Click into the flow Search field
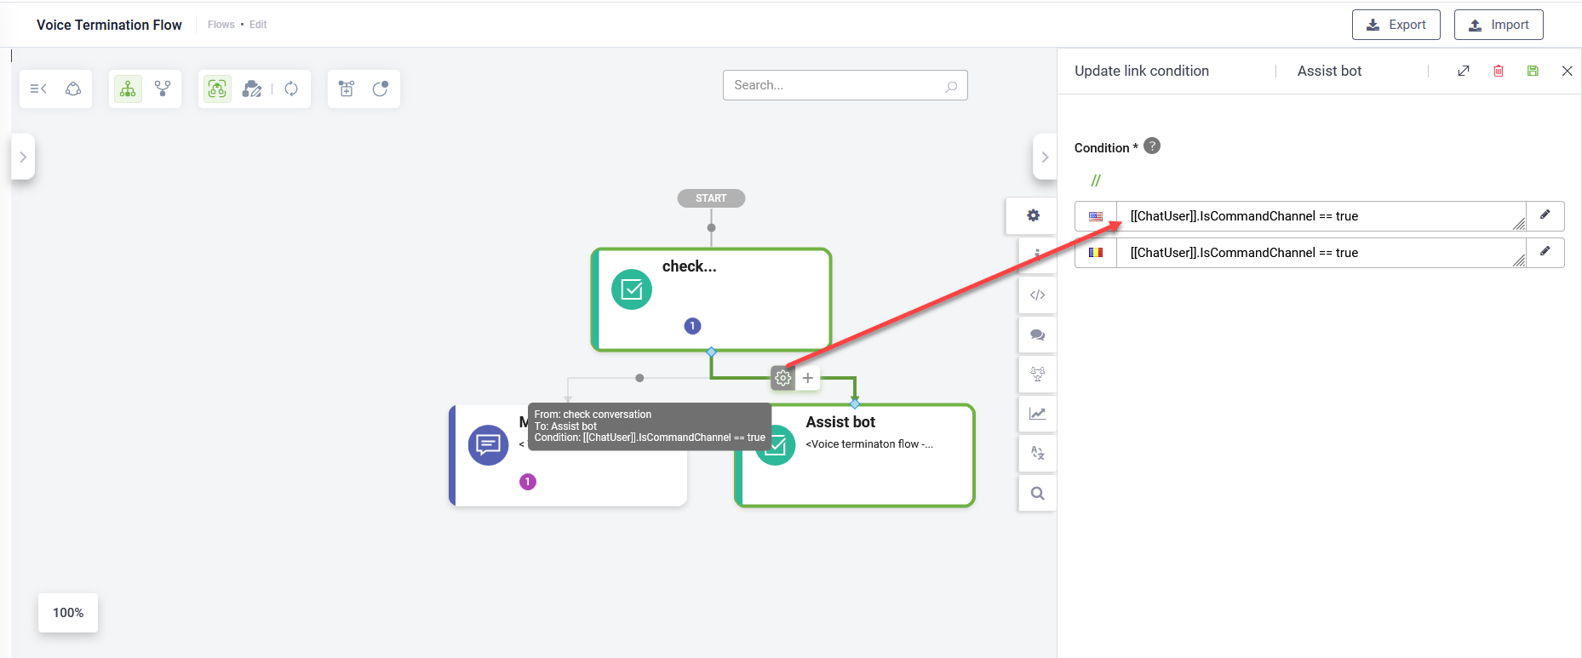Viewport: 1582px width, 658px height. point(845,85)
